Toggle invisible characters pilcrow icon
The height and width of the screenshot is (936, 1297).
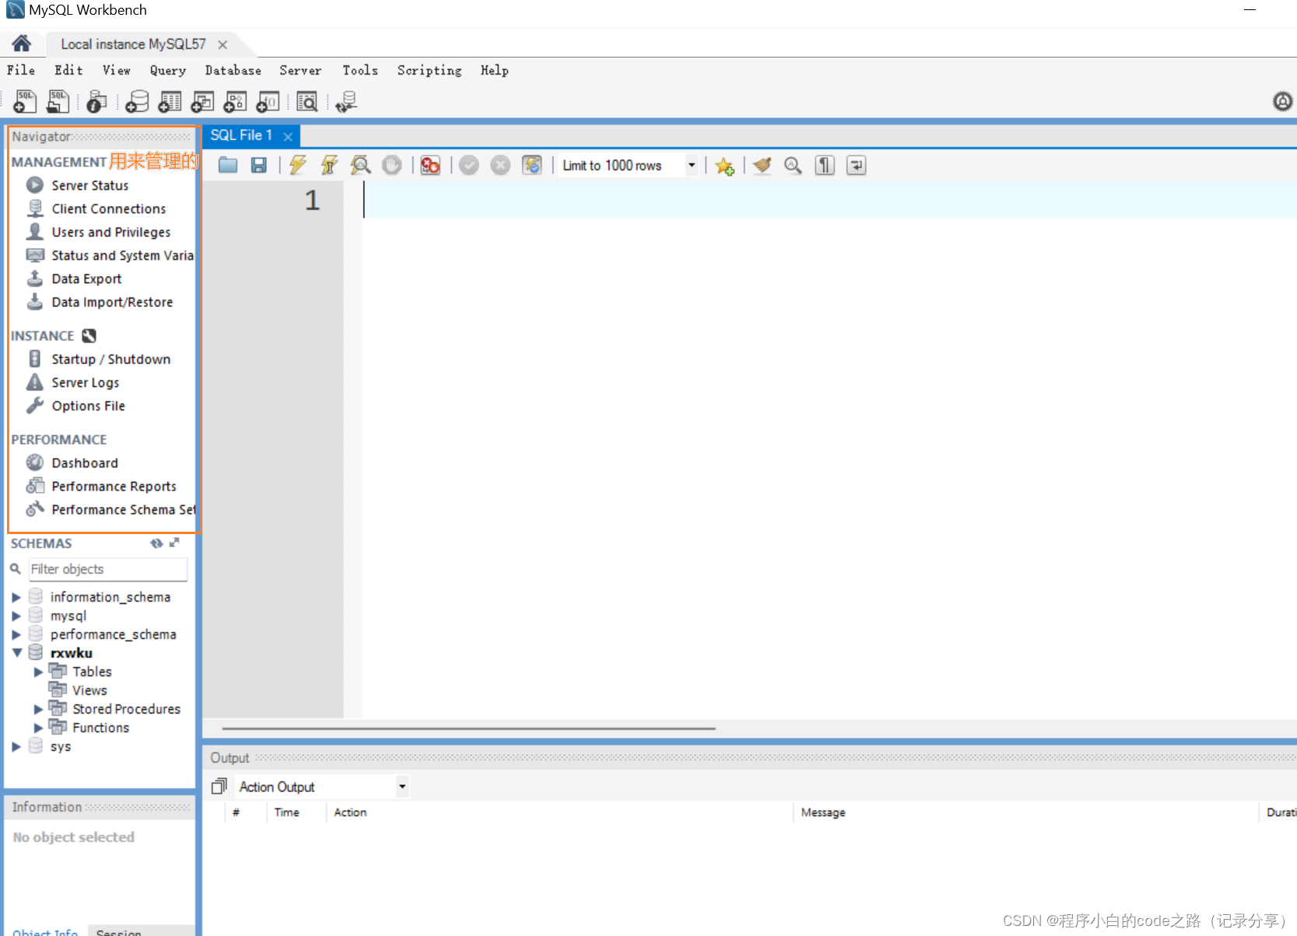pyautogui.click(x=825, y=165)
